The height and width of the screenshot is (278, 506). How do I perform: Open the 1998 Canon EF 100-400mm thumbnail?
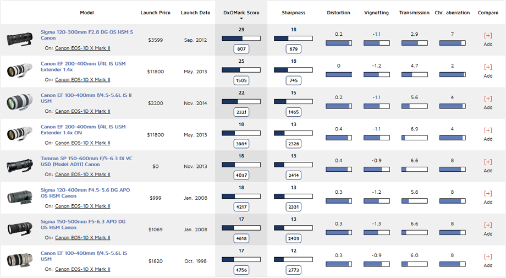[20, 260]
